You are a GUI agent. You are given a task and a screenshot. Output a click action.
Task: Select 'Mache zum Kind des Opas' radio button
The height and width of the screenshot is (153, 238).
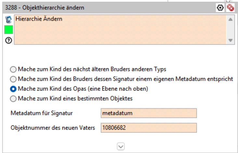click(x=13, y=89)
